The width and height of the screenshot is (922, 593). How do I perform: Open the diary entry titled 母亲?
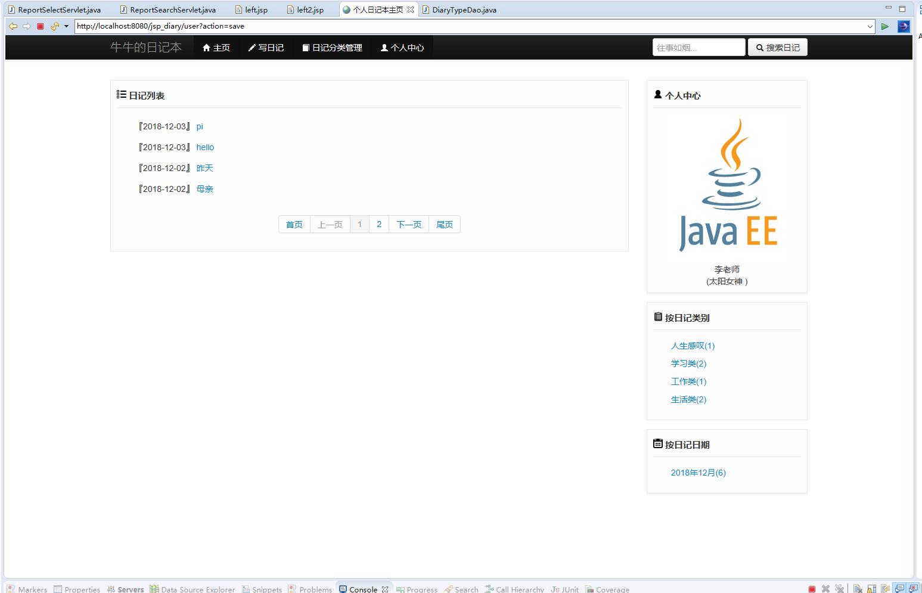pyautogui.click(x=204, y=189)
